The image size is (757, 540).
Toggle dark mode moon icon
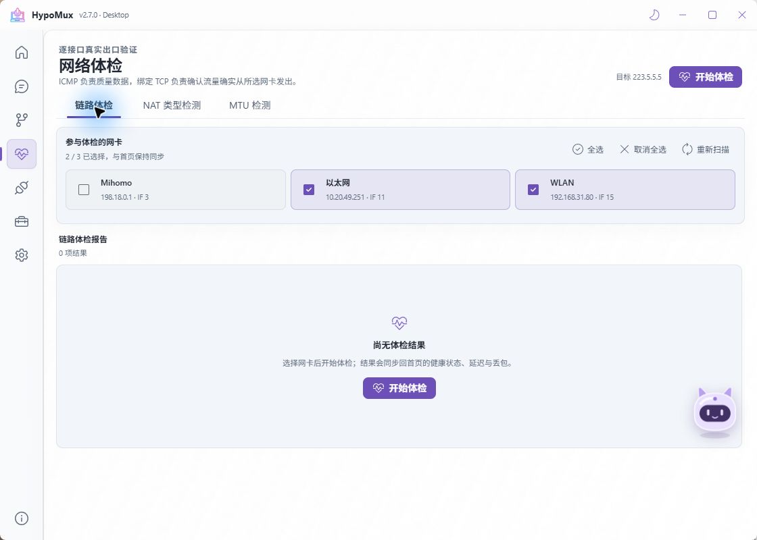tap(654, 15)
